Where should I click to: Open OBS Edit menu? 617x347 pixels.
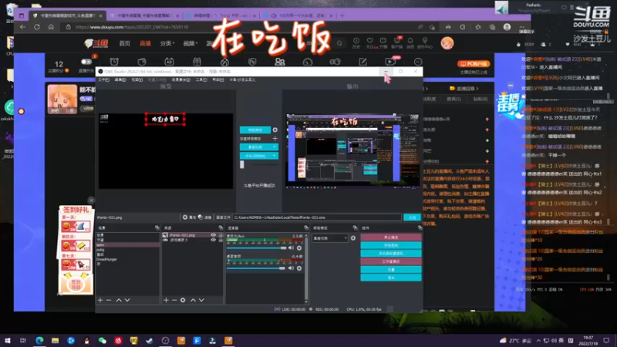(120, 79)
